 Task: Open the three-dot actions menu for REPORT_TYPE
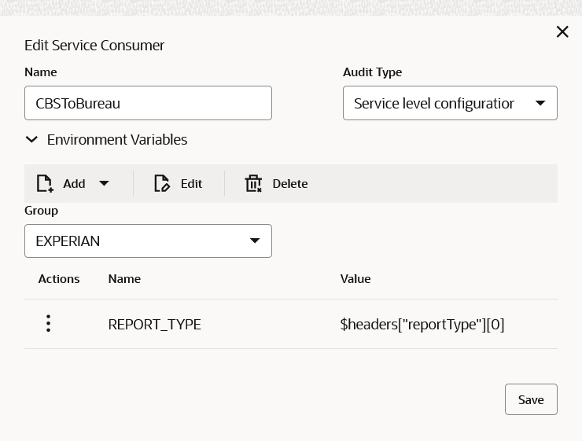coord(48,323)
